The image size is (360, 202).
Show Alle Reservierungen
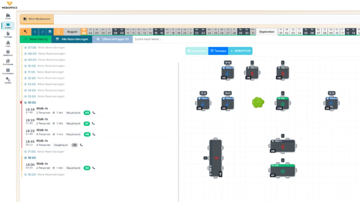coord(72,39)
